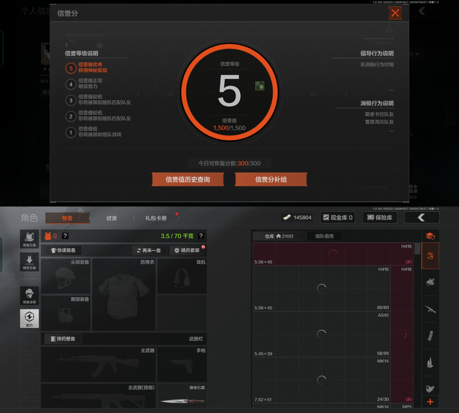Click the help question mark beside weight 千克
The width and height of the screenshot is (459, 413).
tap(200, 236)
